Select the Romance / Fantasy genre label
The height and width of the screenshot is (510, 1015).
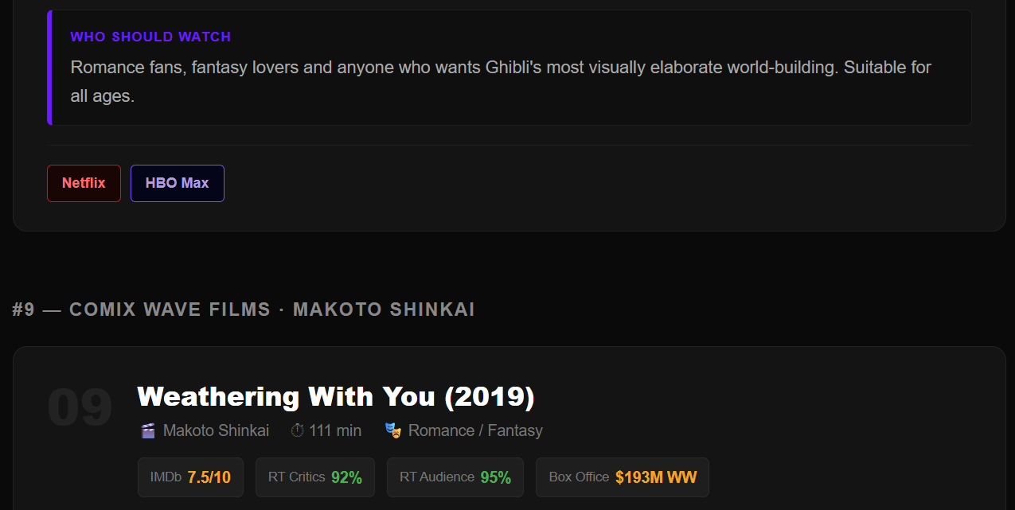pyautogui.click(x=474, y=430)
